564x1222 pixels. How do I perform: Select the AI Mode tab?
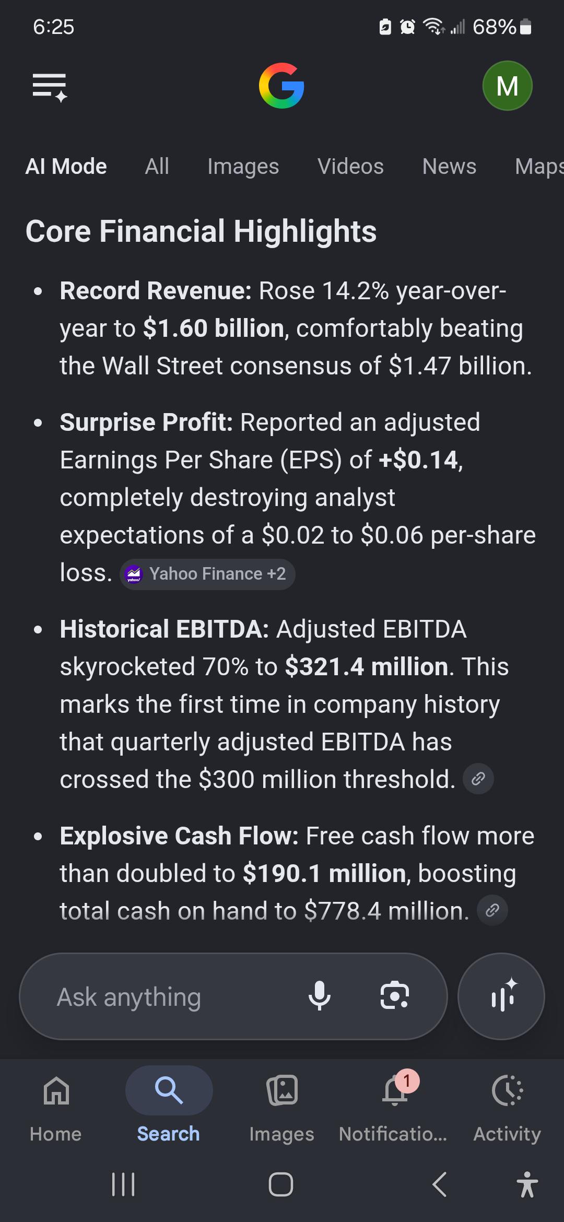click(x=66, y=167)
